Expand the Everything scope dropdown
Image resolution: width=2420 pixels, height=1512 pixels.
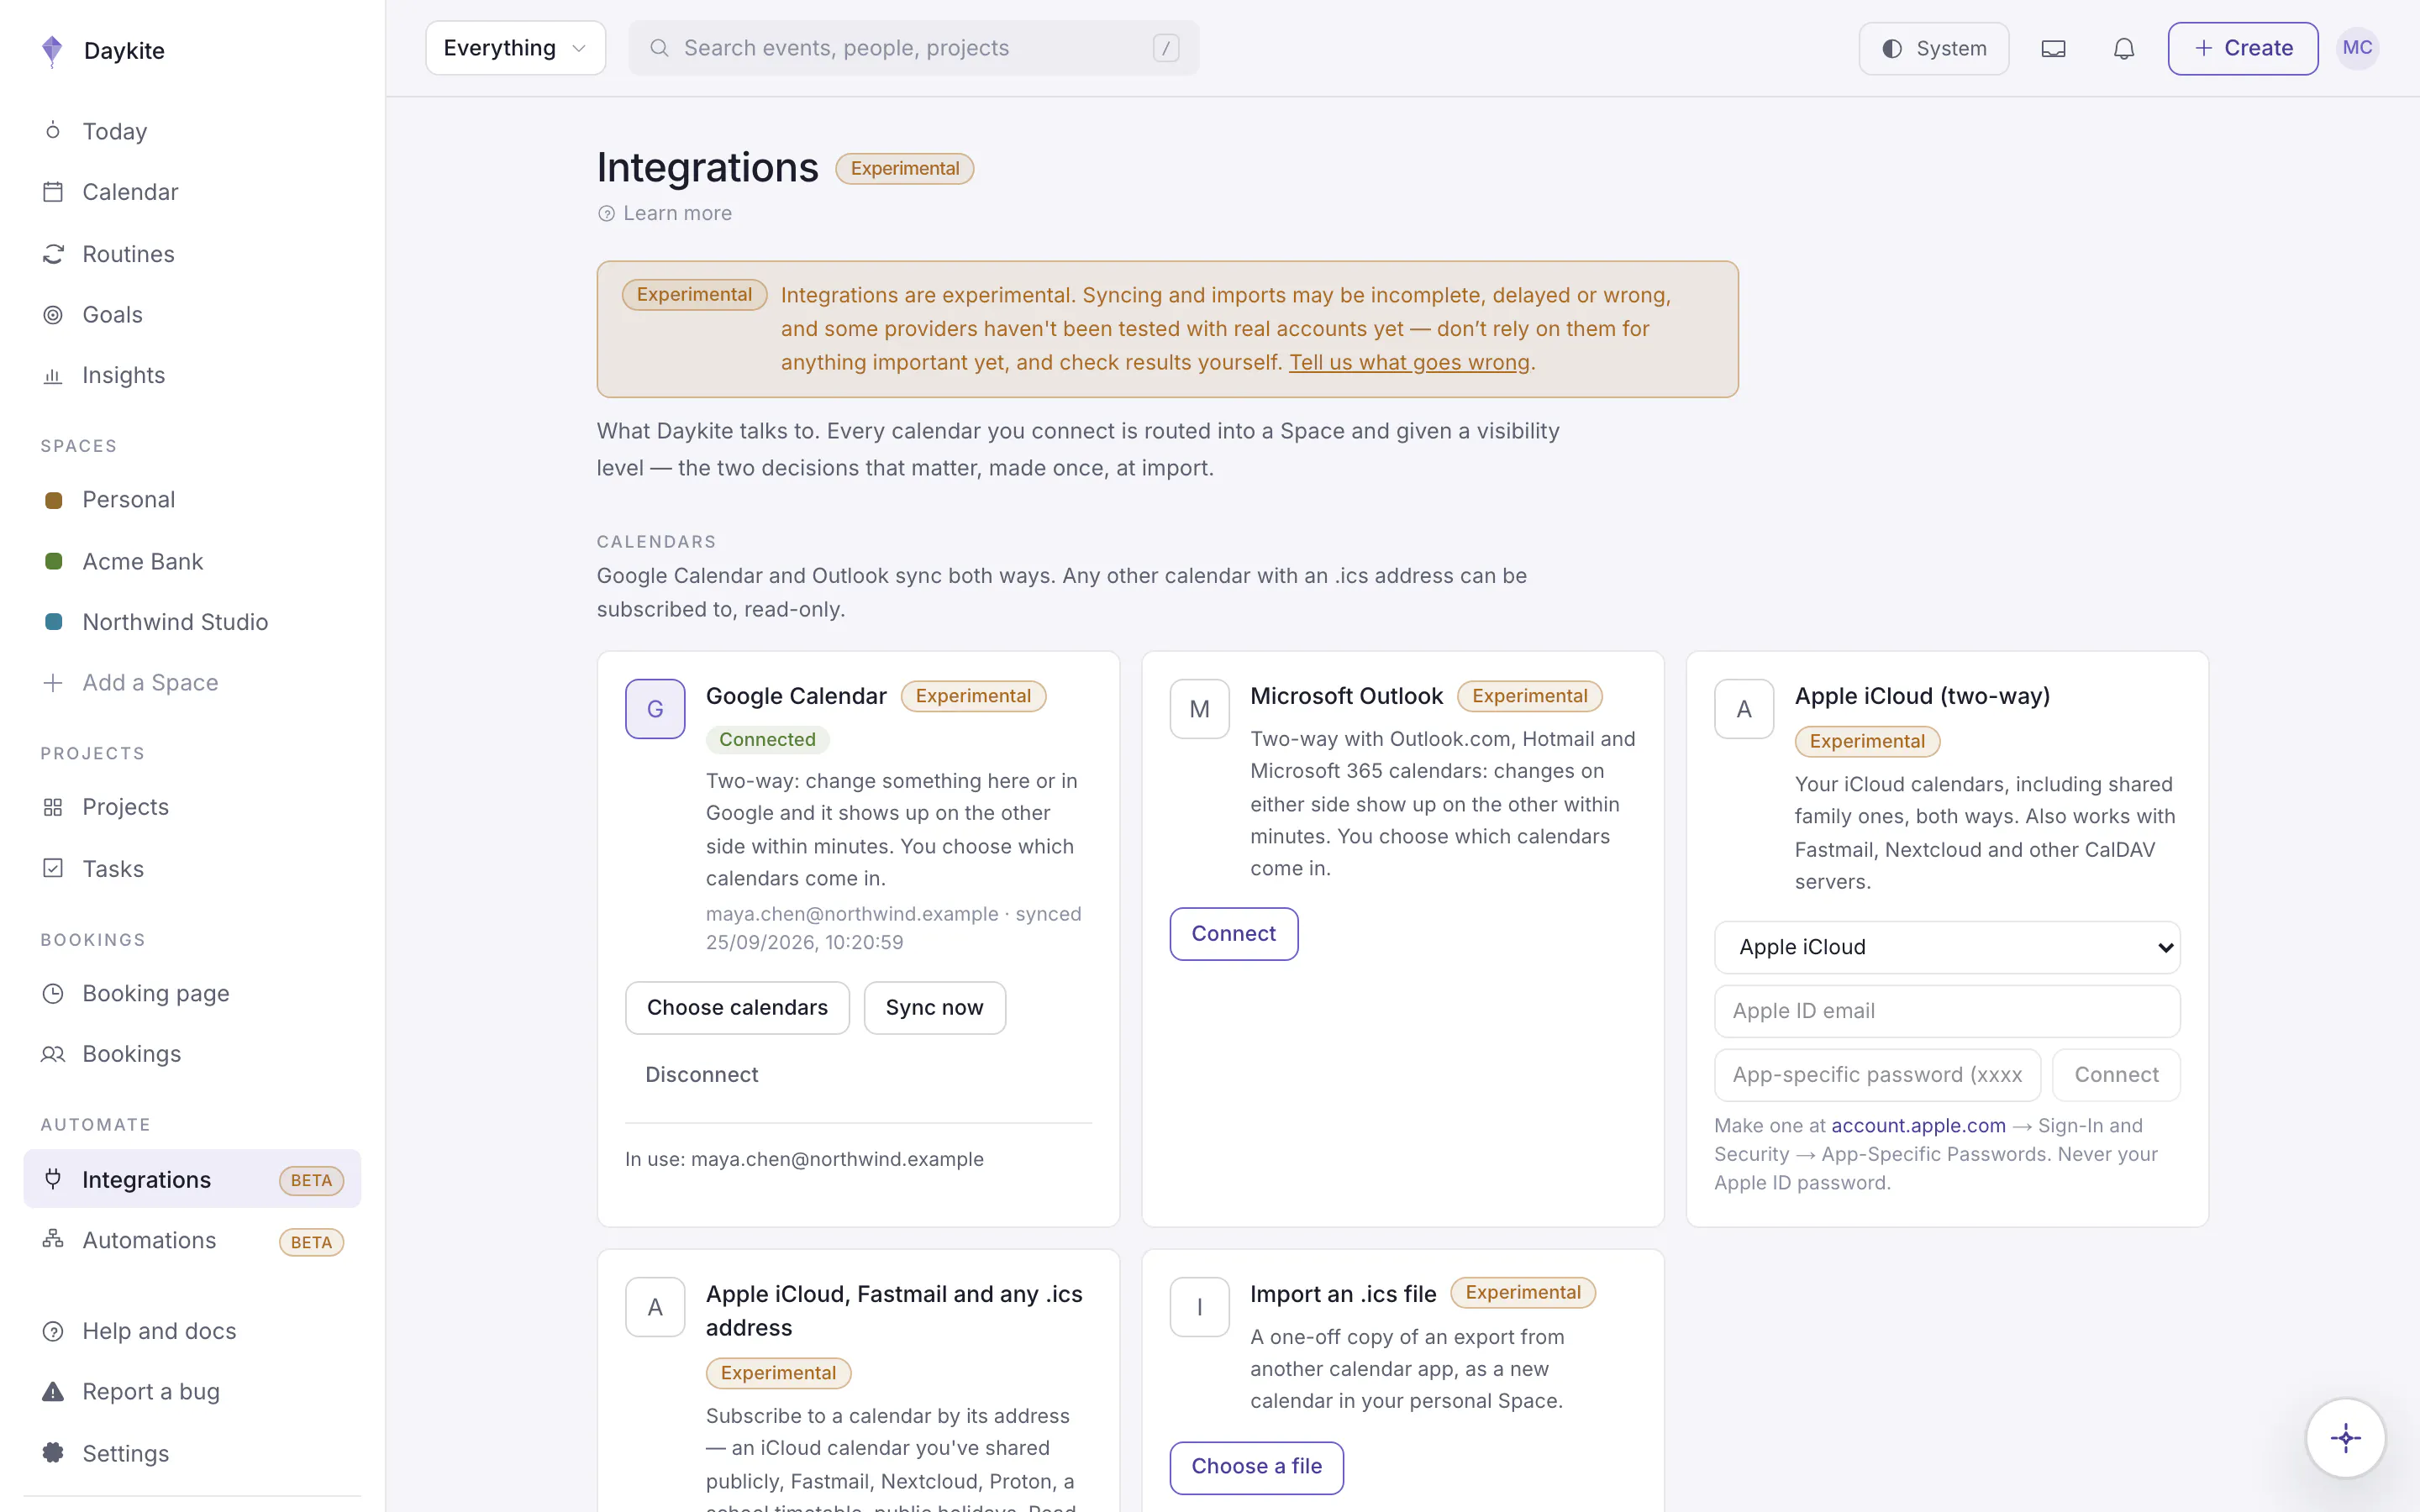[515, 48]
